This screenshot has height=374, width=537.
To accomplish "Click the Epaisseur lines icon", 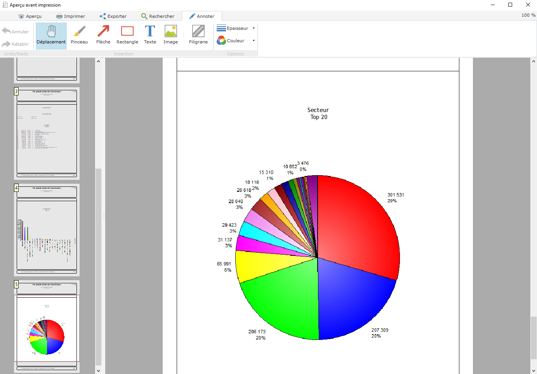I will pyautogui.click(x=221, y=28).
